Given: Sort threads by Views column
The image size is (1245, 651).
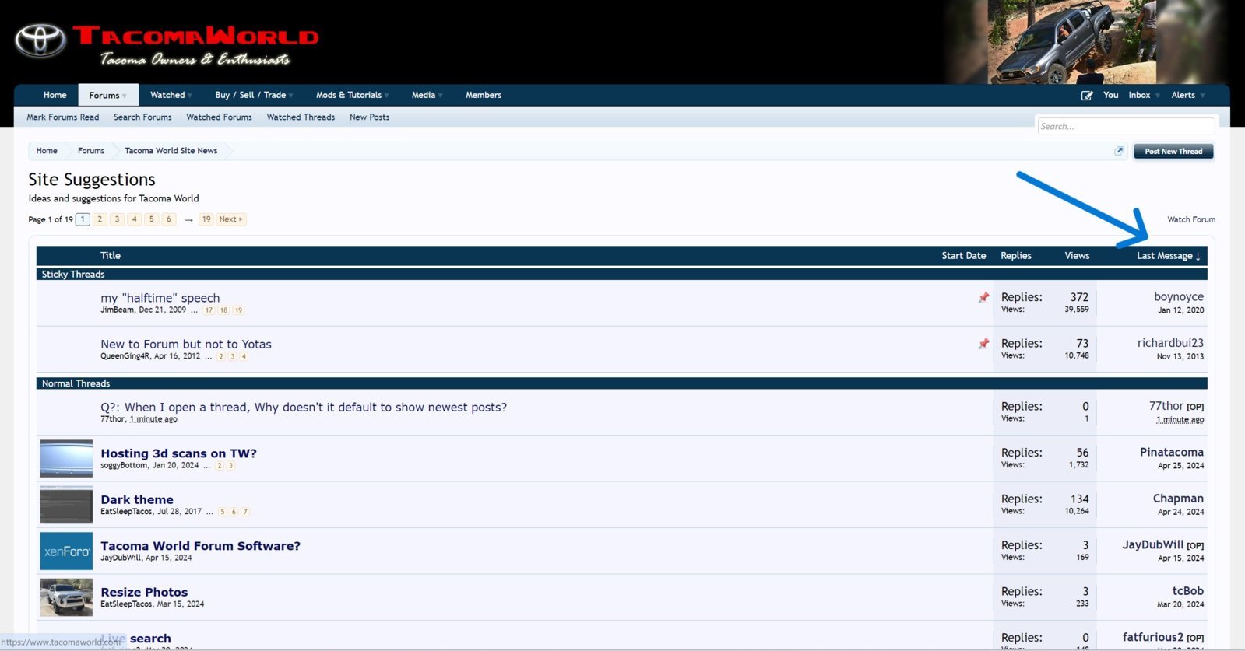Looking at the screenshot, I should (x=1077, y=256).
